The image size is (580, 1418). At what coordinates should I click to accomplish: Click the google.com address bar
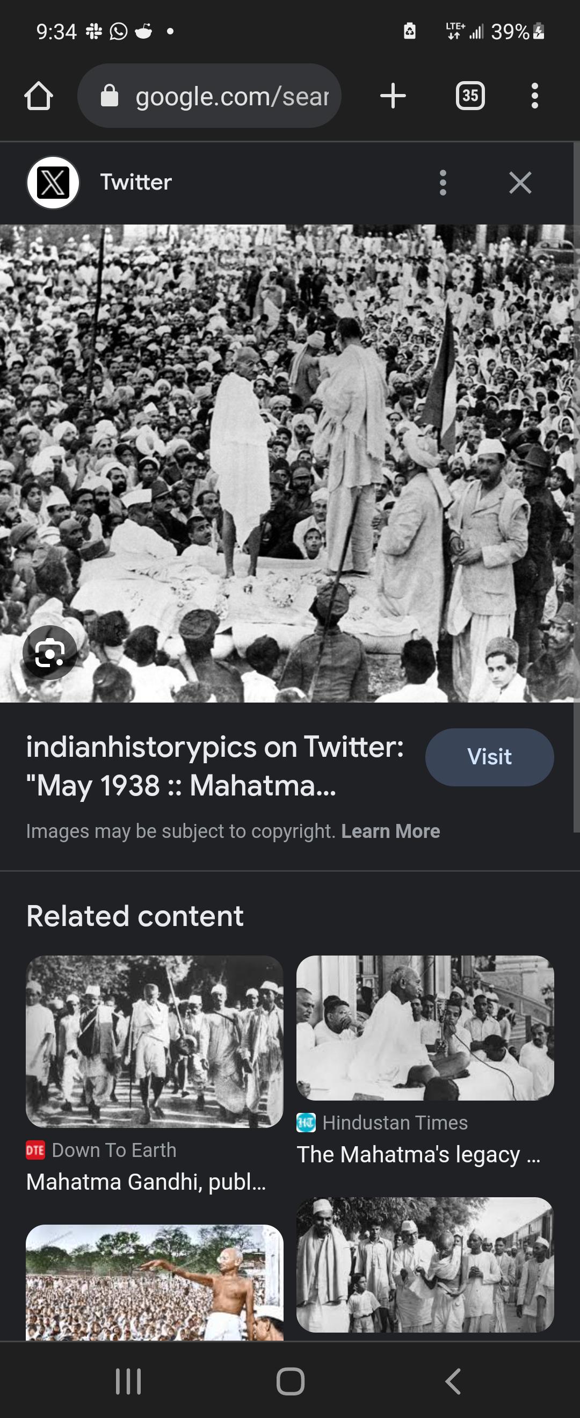tap(209, 96)
